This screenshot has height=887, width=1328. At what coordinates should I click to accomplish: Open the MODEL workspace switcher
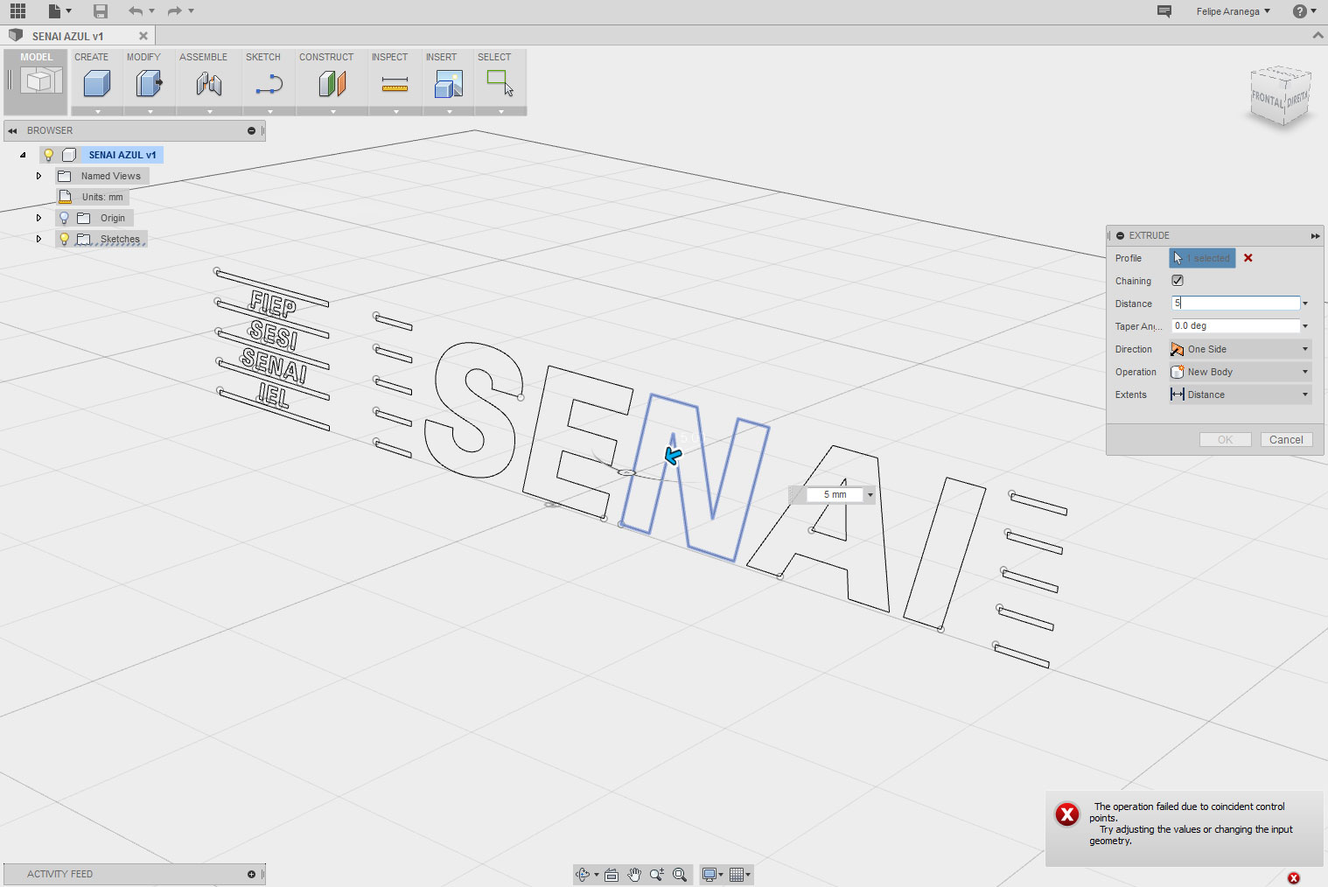[x=37, y=82]
